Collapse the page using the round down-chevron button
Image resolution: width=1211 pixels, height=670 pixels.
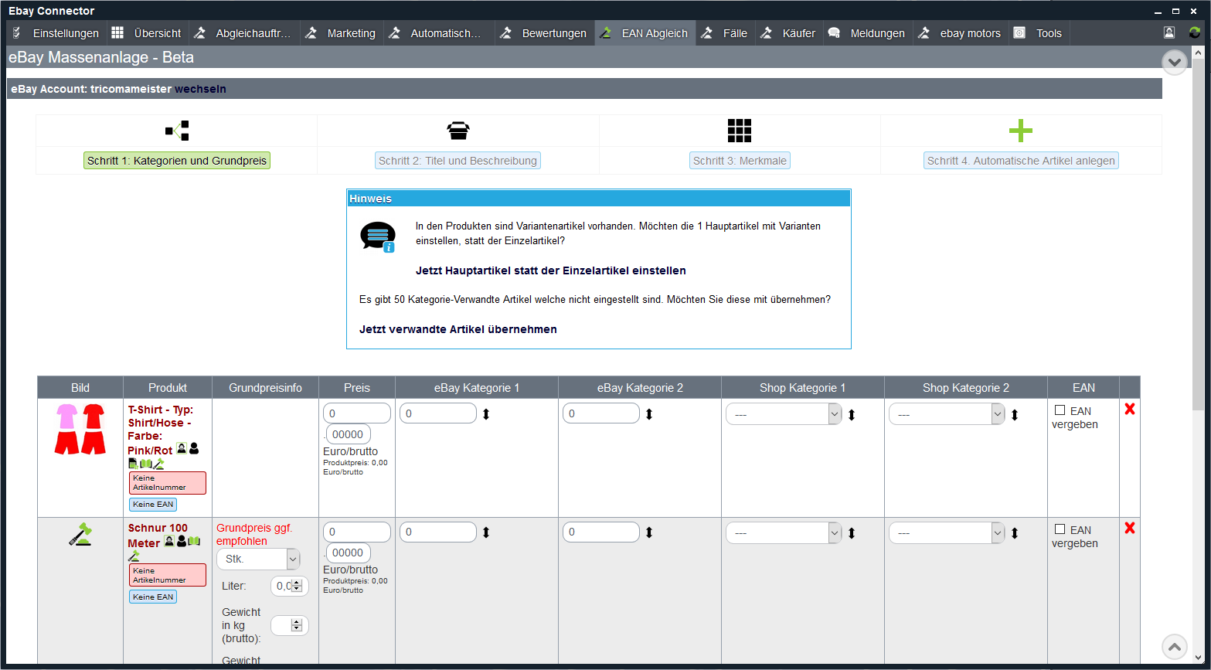coord(1175,62)
